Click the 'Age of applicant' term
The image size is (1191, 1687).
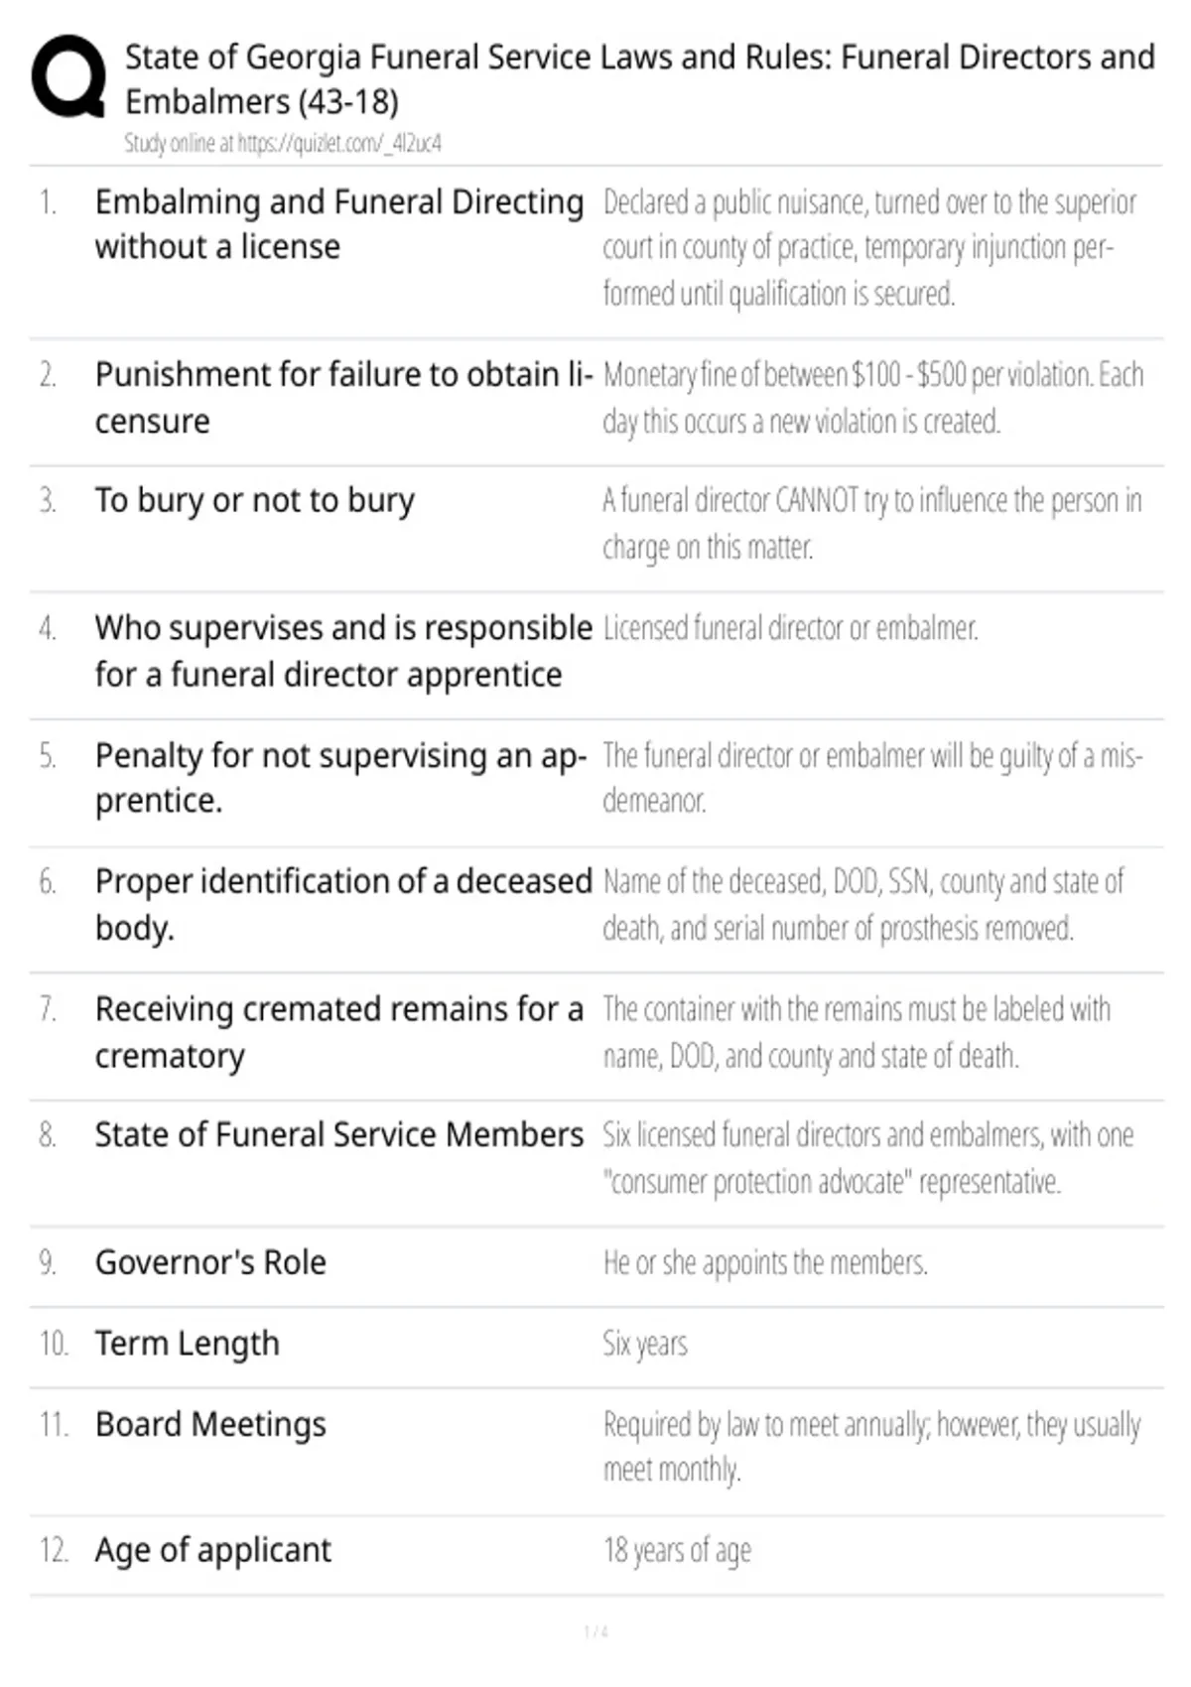point(212,1550)
